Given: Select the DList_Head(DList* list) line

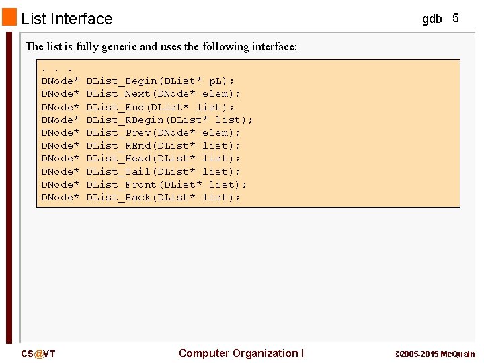Looking at the screenshot, I should point(140,159).
